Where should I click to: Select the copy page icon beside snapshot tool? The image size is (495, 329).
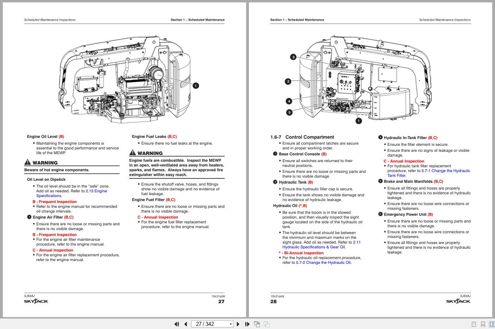click(267, 324)
